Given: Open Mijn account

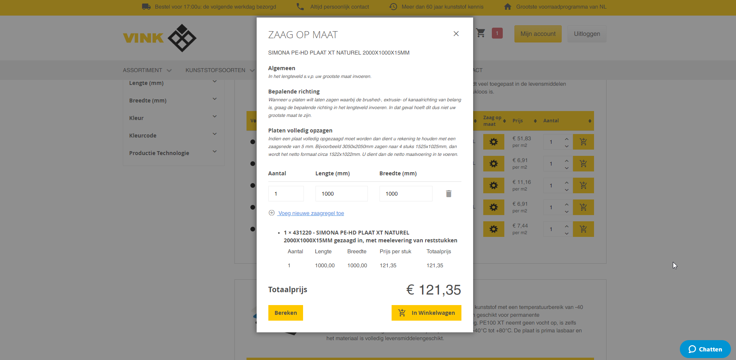Looking at the screenshot, I should 538,34.
